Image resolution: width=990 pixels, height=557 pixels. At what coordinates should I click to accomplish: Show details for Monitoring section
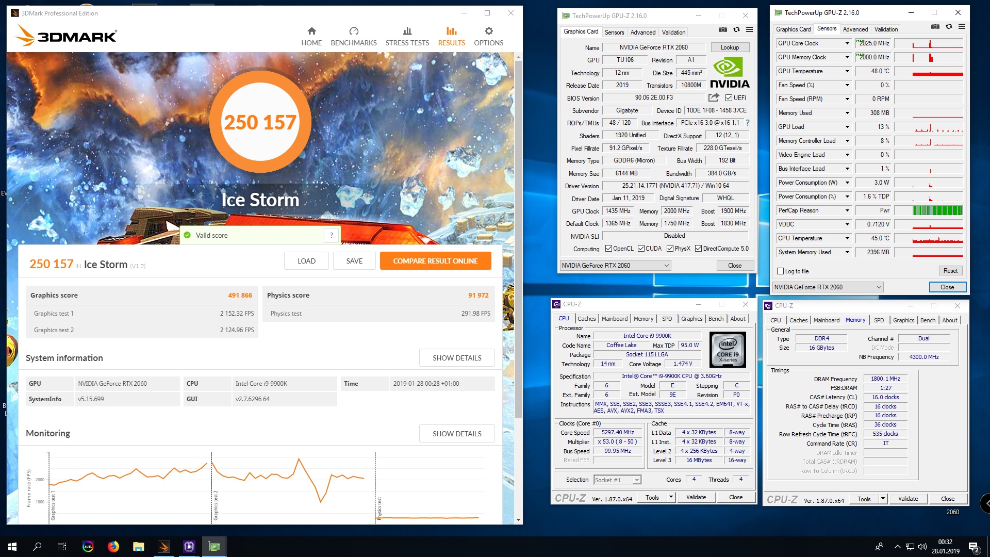click(x=457, y=434)
